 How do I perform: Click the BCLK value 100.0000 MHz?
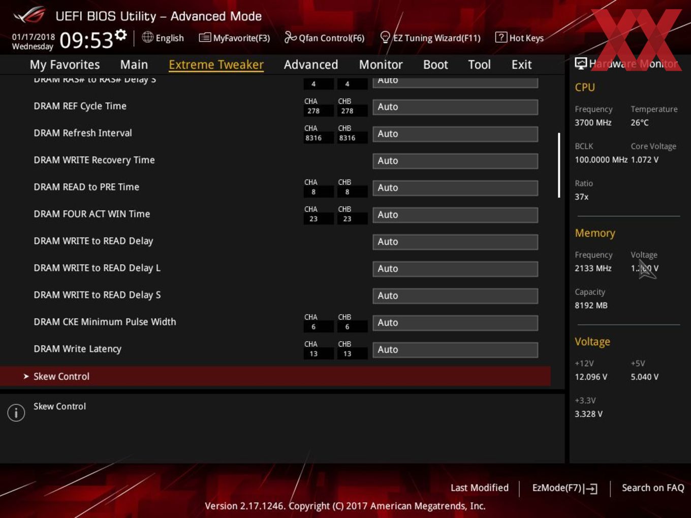coord(601,159)
